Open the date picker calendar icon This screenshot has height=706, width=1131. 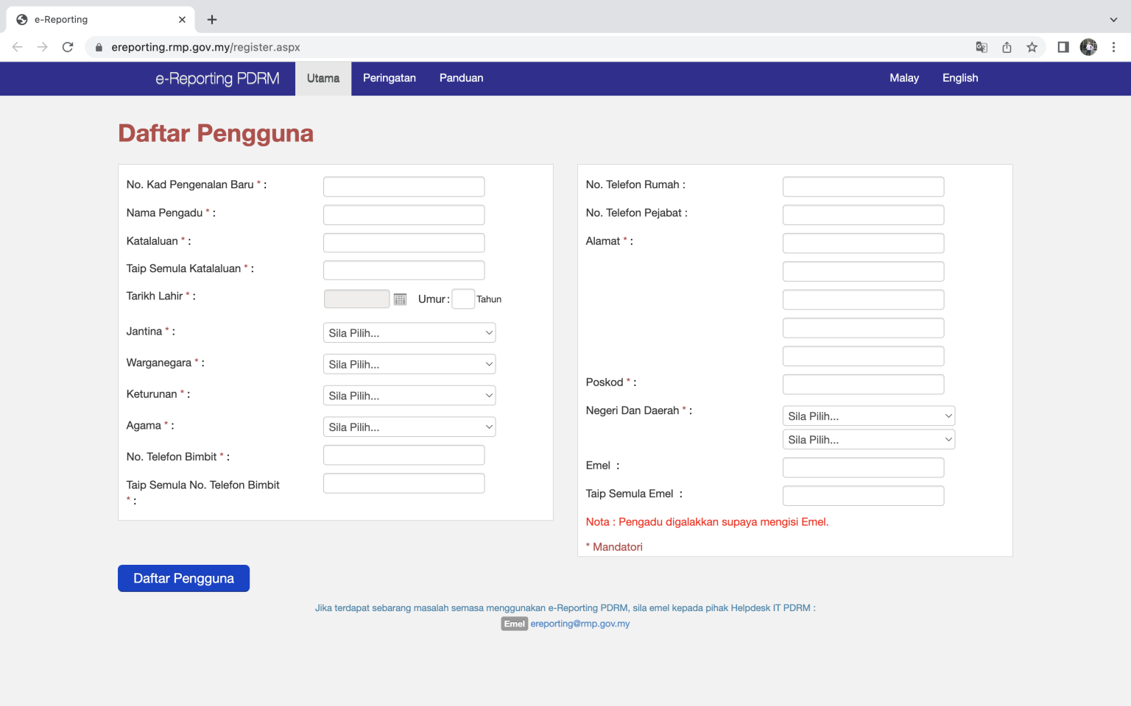point(400,299)
